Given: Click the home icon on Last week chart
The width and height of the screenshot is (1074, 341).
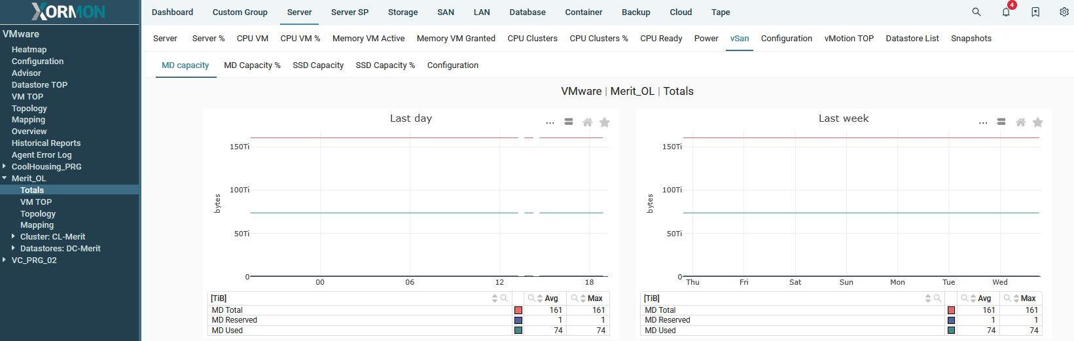Looking at the screenshot, I should [x=1020, y=122].
